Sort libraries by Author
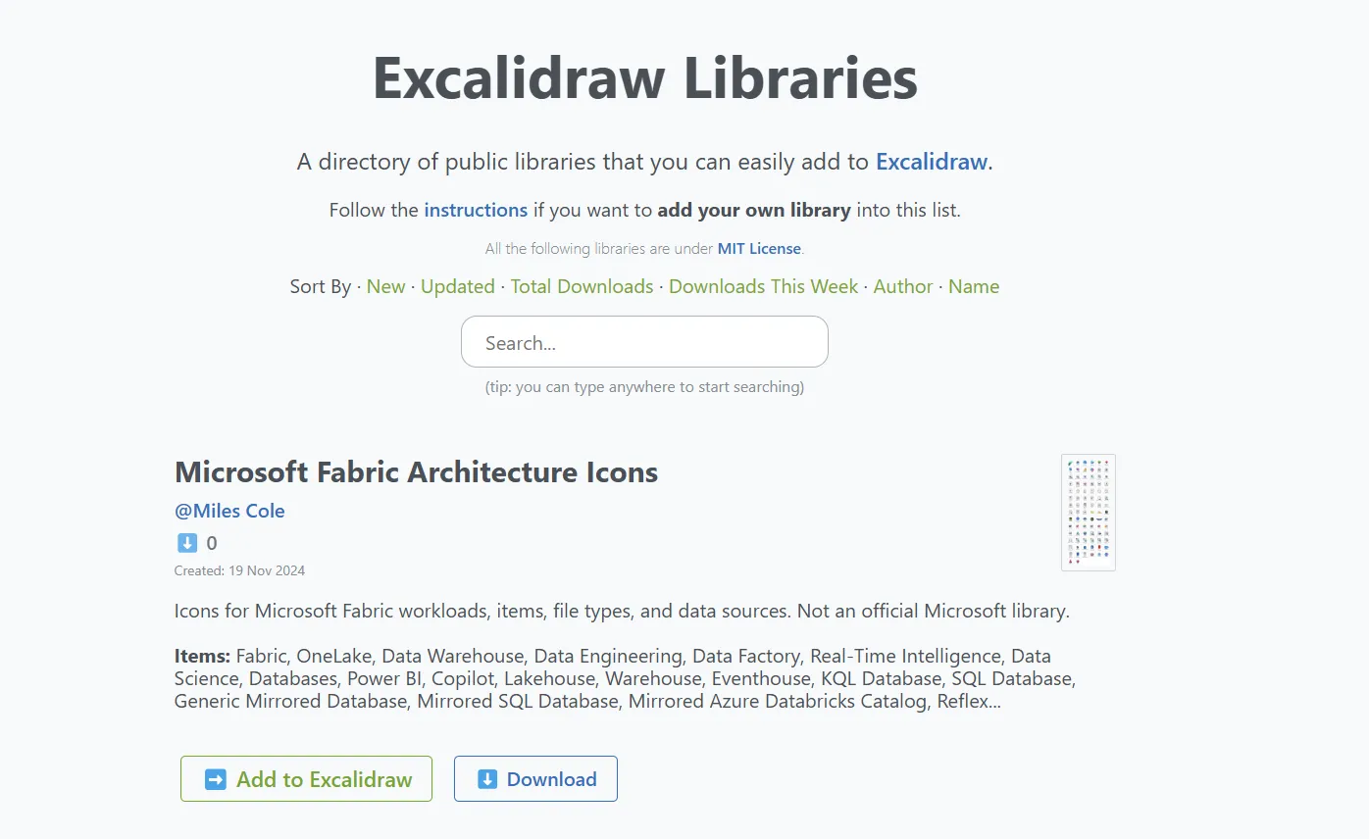The image size is (1369, 839). [903, 286]
